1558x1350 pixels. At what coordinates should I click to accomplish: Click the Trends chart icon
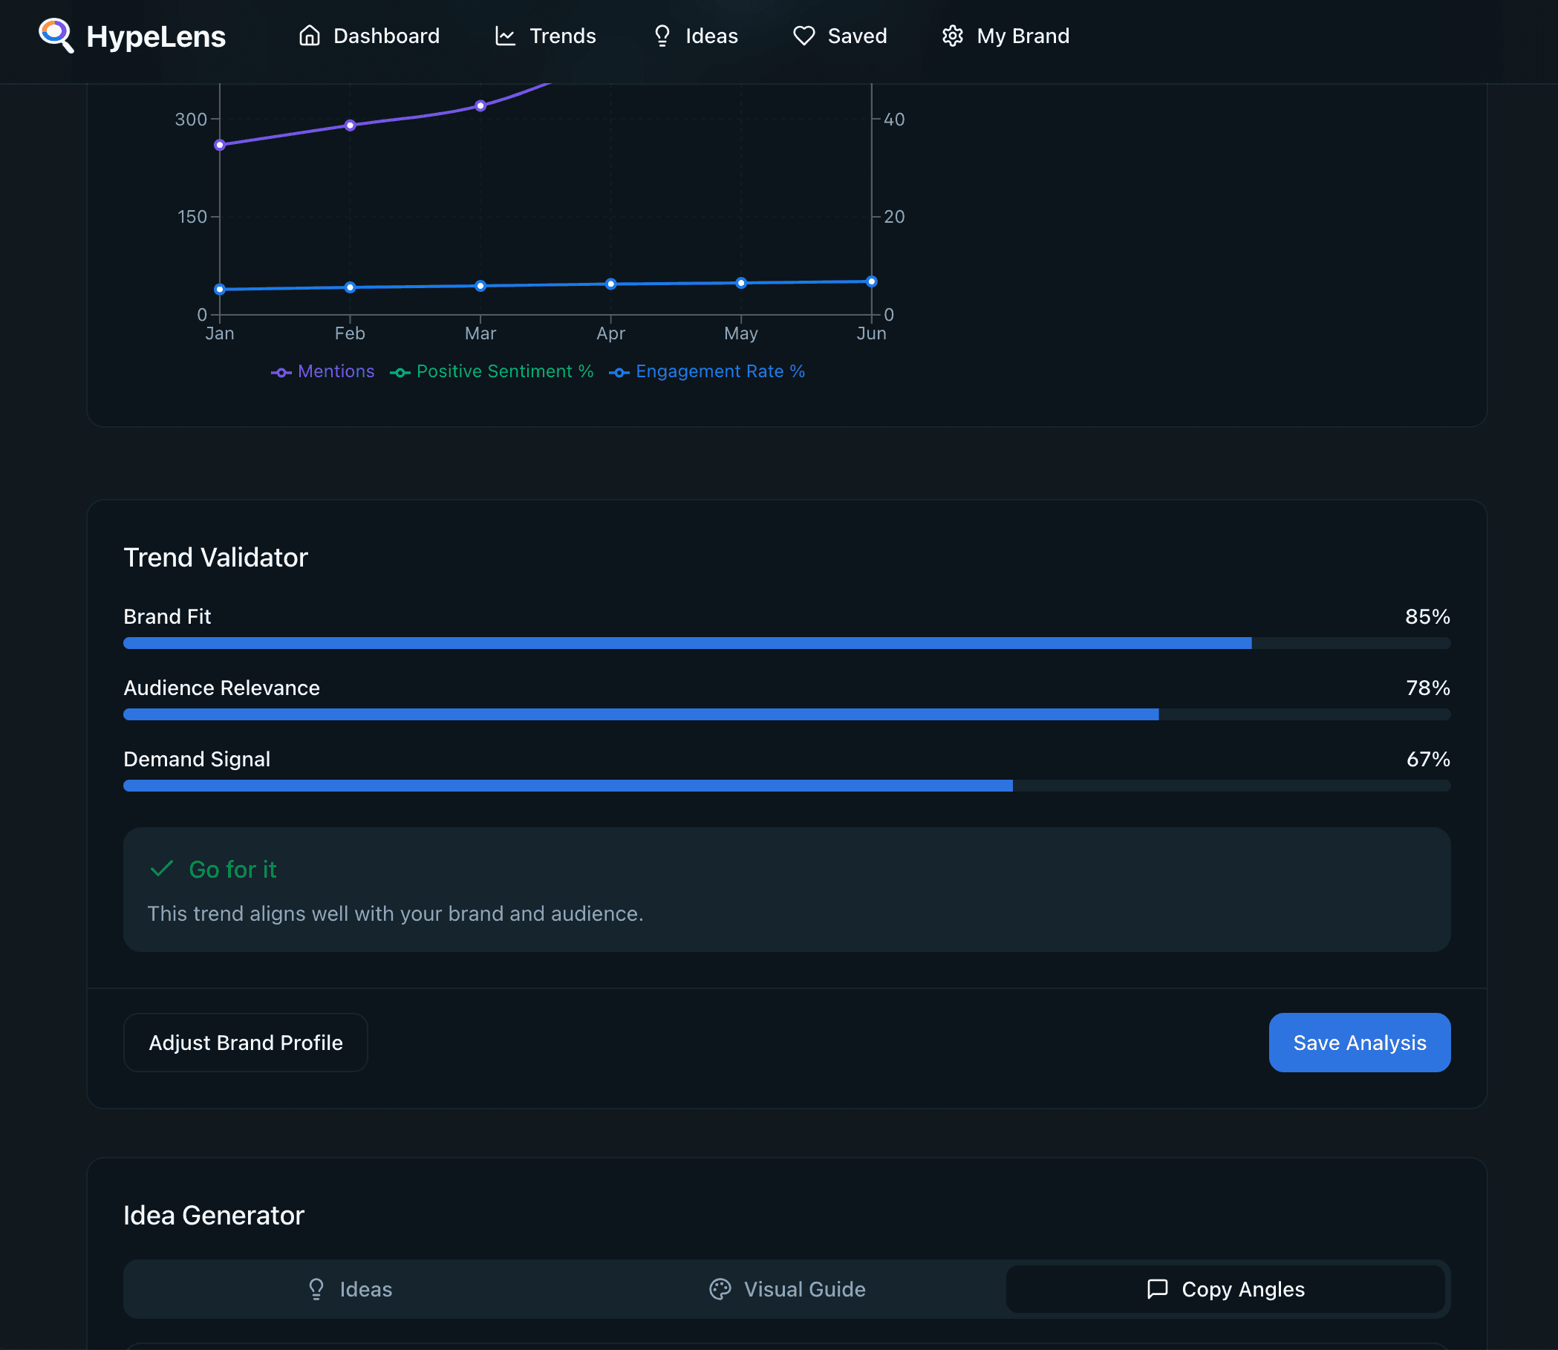[506, 36]
